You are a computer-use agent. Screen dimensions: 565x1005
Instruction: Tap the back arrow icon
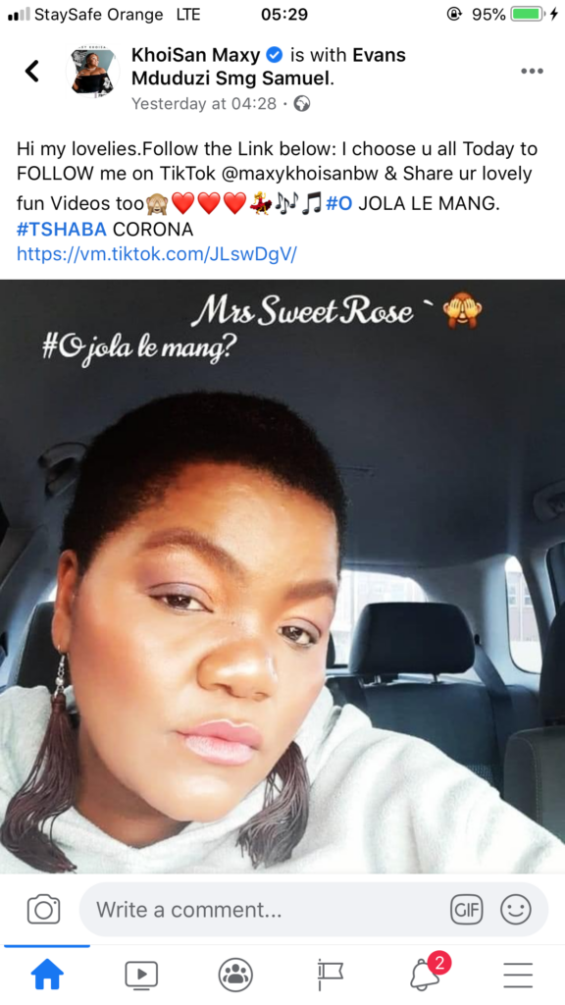click(x=32, y=71)
